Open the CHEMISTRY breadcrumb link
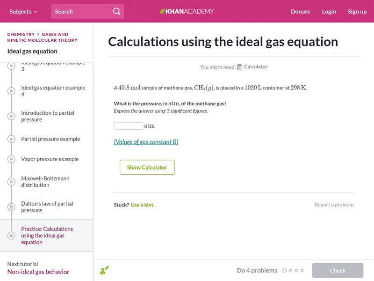Image resolution: width=374 pixels, height=281 pixels. pos(21,34)
